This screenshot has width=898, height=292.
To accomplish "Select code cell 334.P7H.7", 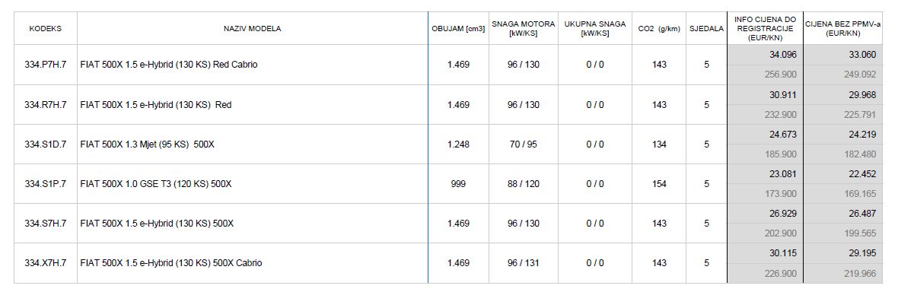I will point(45,65).
